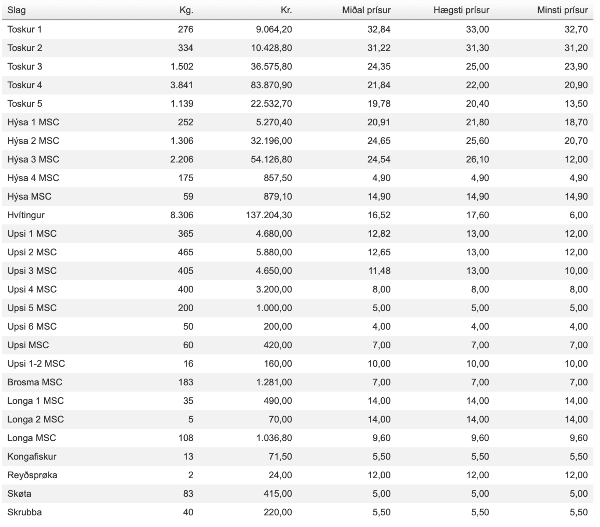
Task: Click the Hýsa 3 MSC row label
Action: [33, 159]
